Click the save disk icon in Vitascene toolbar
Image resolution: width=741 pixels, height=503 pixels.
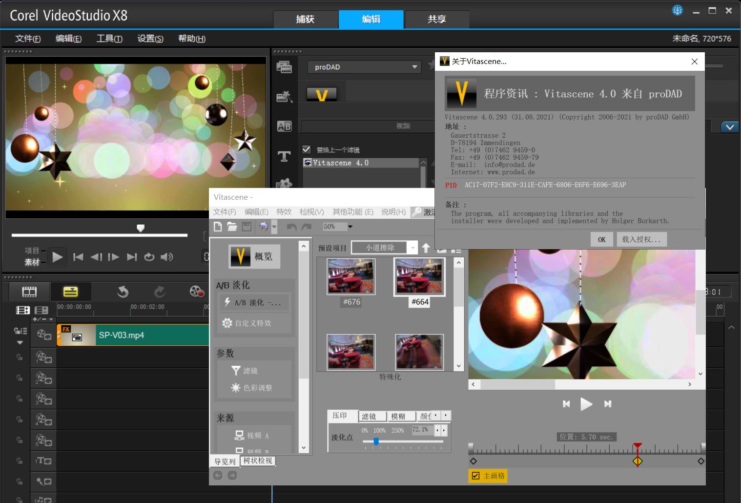pos(247,227)
